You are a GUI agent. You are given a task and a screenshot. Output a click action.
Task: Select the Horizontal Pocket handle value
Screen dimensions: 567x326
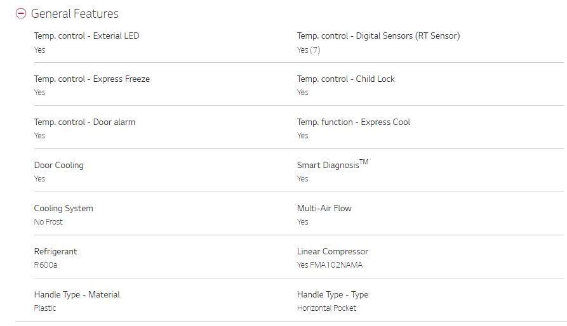tap(326, 308)
